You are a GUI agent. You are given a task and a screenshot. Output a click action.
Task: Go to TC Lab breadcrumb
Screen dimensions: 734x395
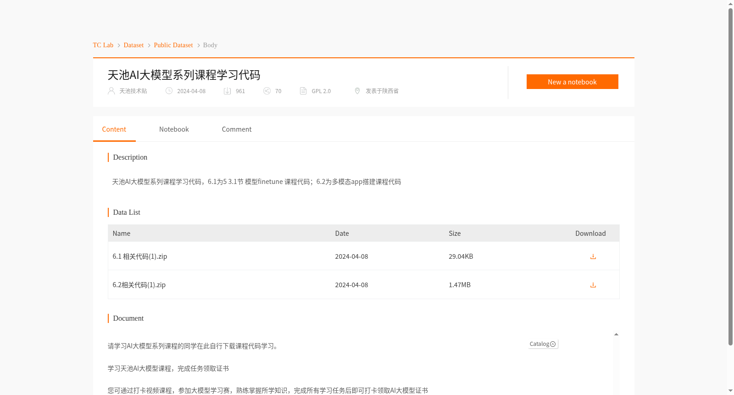[x=103, y=45]
